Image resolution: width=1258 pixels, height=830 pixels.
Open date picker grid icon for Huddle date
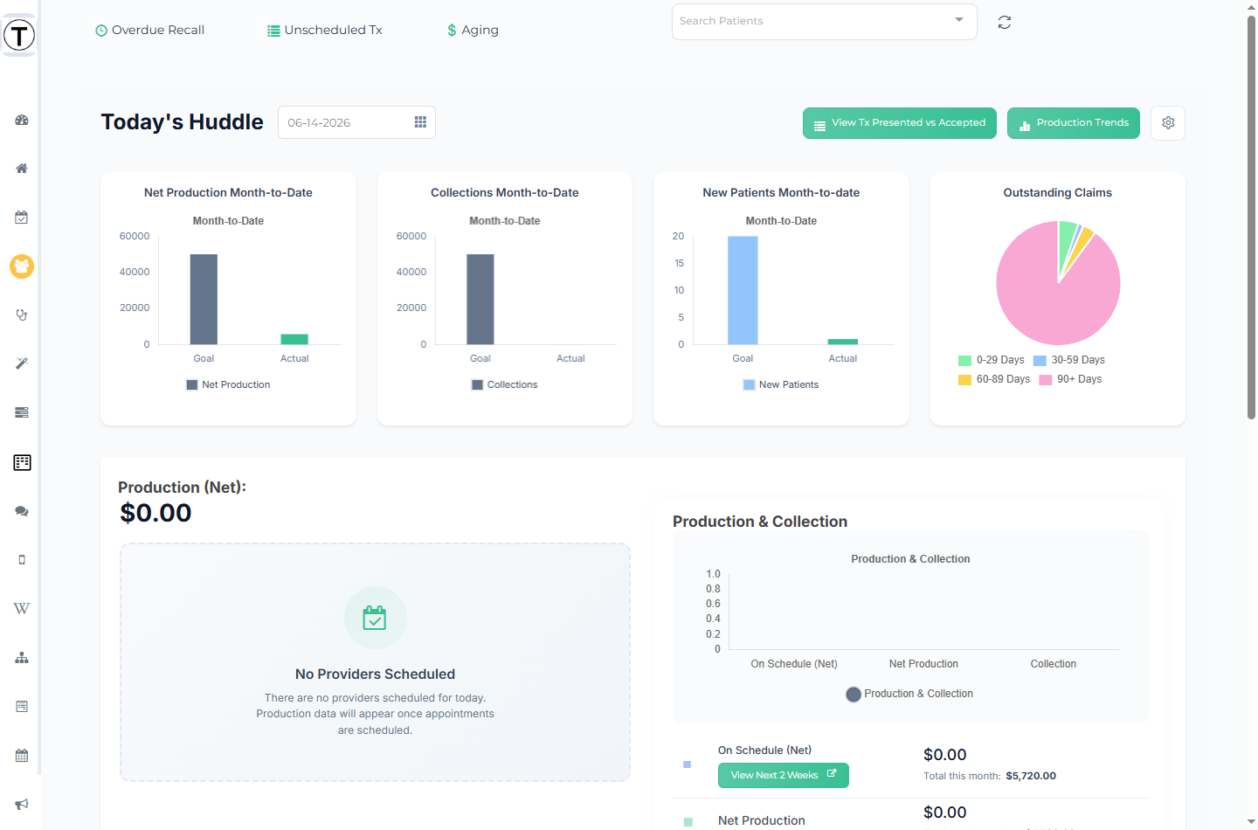click(x=420, y=122)
